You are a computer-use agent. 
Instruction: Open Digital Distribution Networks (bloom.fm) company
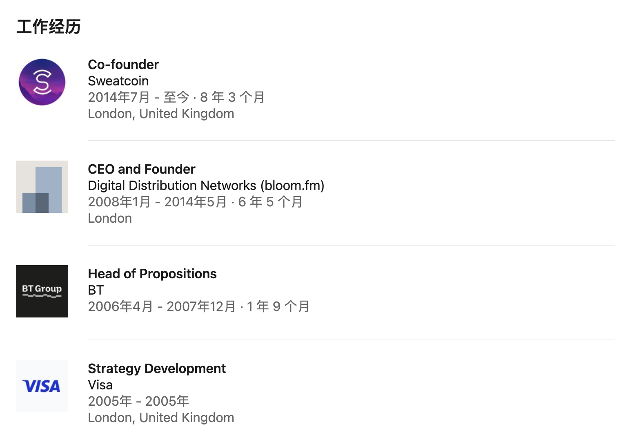pyautogui.click(x=206, y=185)
